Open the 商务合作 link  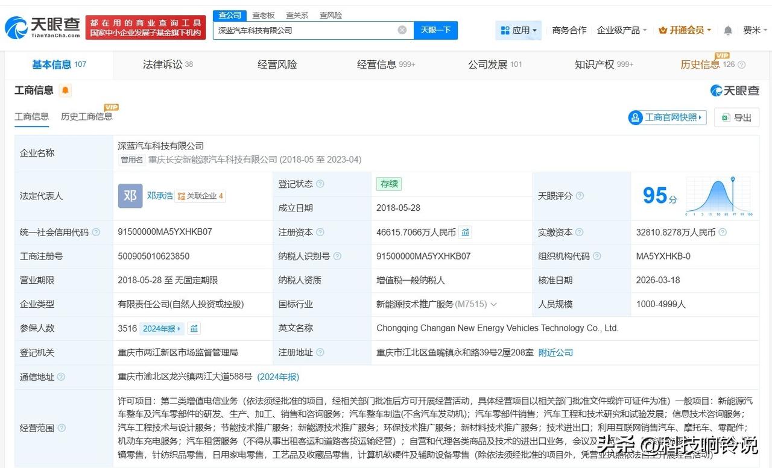coord(569,30)
